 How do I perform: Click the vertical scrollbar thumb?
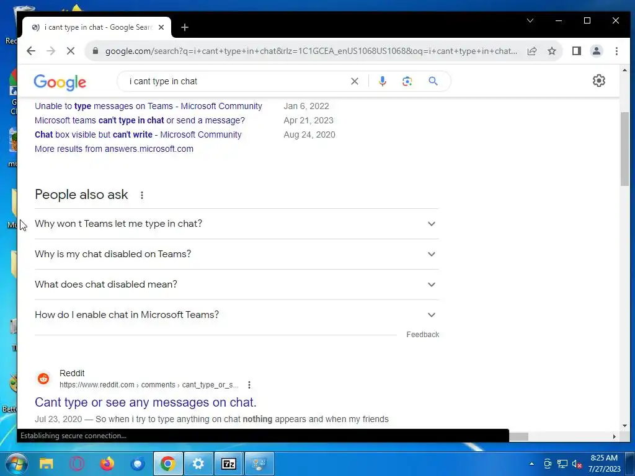tap(624, 149)
